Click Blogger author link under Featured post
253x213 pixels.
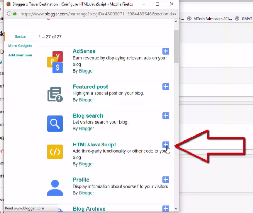tap(86, 100)
